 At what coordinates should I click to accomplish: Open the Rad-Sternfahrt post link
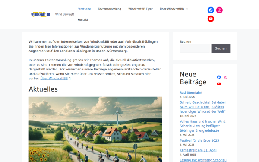(191, 92)
